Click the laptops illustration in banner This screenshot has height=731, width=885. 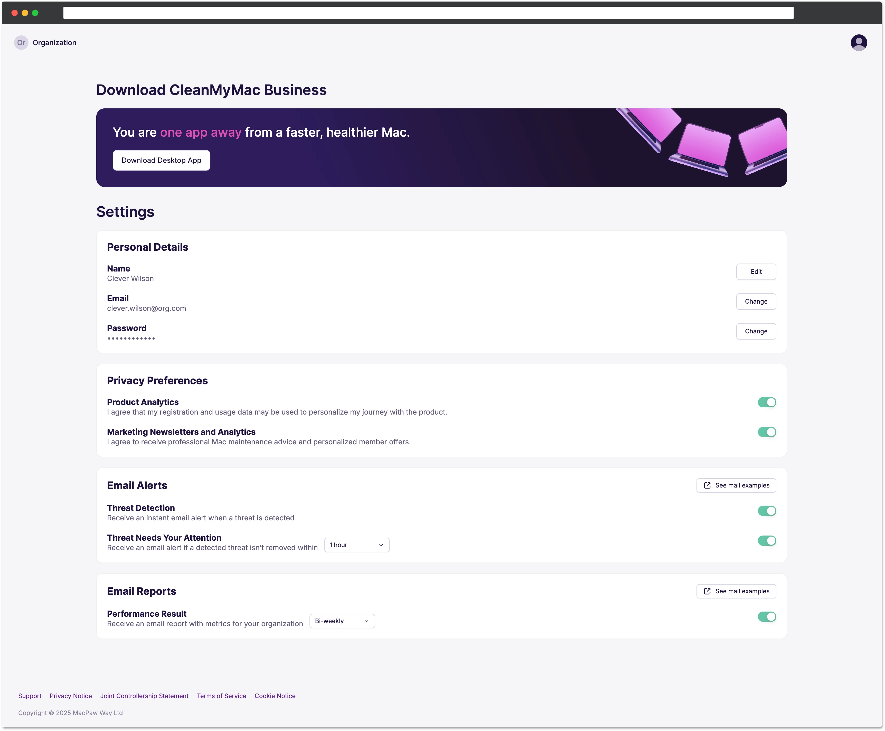701,142
